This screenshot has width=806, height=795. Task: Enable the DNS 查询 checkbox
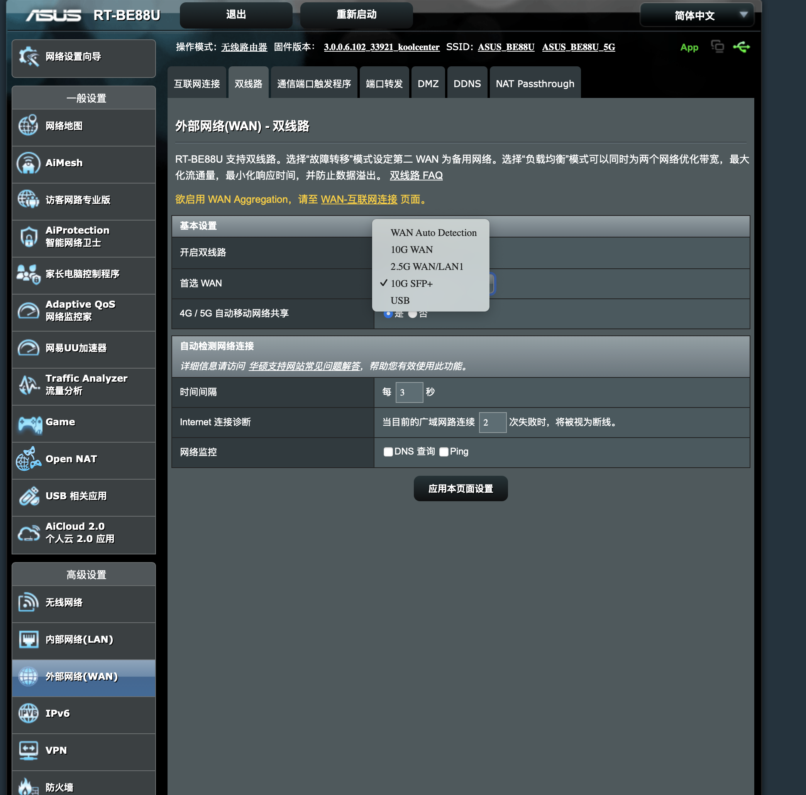click(x=388, y=451)
